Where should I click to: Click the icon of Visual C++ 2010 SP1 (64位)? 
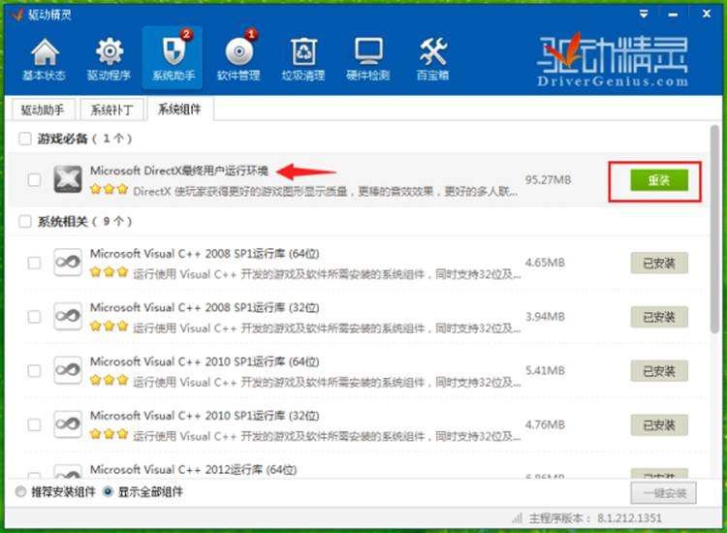(x=68, y=370)
